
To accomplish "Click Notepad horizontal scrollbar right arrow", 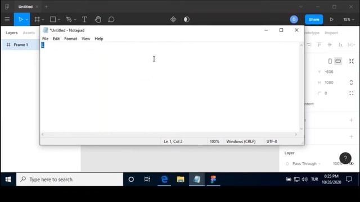I will point(296,135).
